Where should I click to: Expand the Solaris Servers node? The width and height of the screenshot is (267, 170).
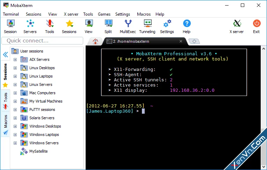pyautogui.click(x=15, y=118)
